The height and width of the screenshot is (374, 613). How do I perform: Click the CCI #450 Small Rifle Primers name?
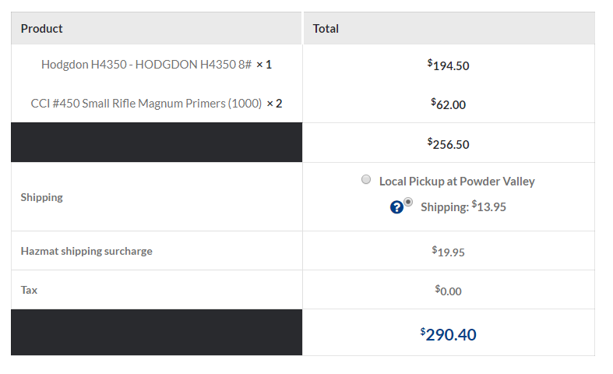coord(146,104)
